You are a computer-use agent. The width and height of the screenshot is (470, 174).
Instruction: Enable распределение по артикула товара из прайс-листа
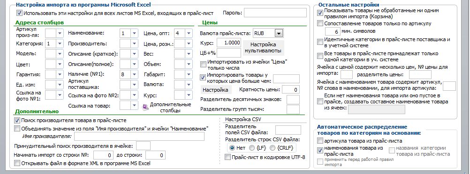click(x=320, y=140)
